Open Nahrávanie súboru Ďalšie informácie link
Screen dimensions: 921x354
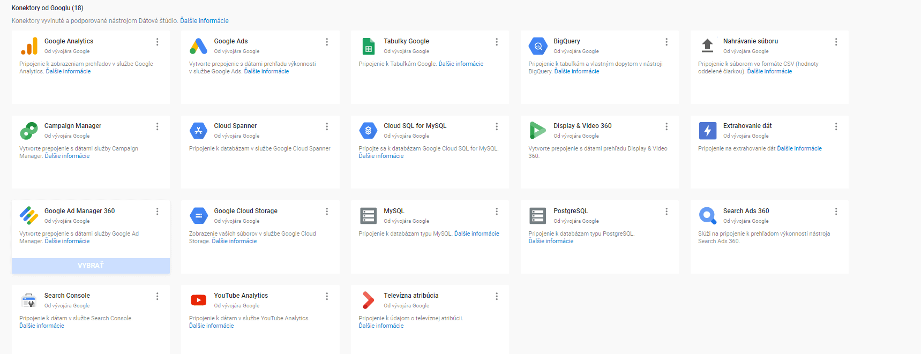click(769, 71)
